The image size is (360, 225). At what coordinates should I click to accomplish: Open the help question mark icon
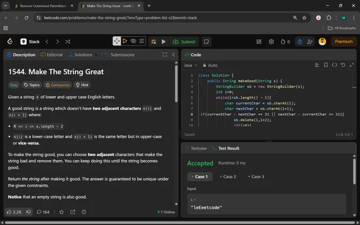pos(84,212)
